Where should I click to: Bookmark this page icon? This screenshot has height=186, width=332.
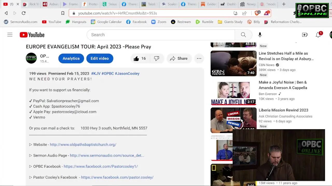click(x=63, y=13)
